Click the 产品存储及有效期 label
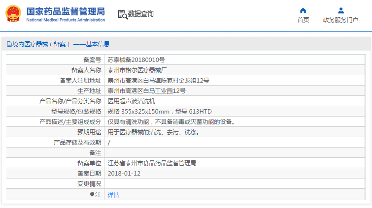372x208 pixels. point(77,143)
